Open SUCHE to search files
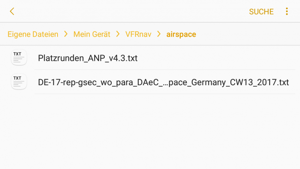300x169 pixels. pyautogui.click(x=261, y=12)
